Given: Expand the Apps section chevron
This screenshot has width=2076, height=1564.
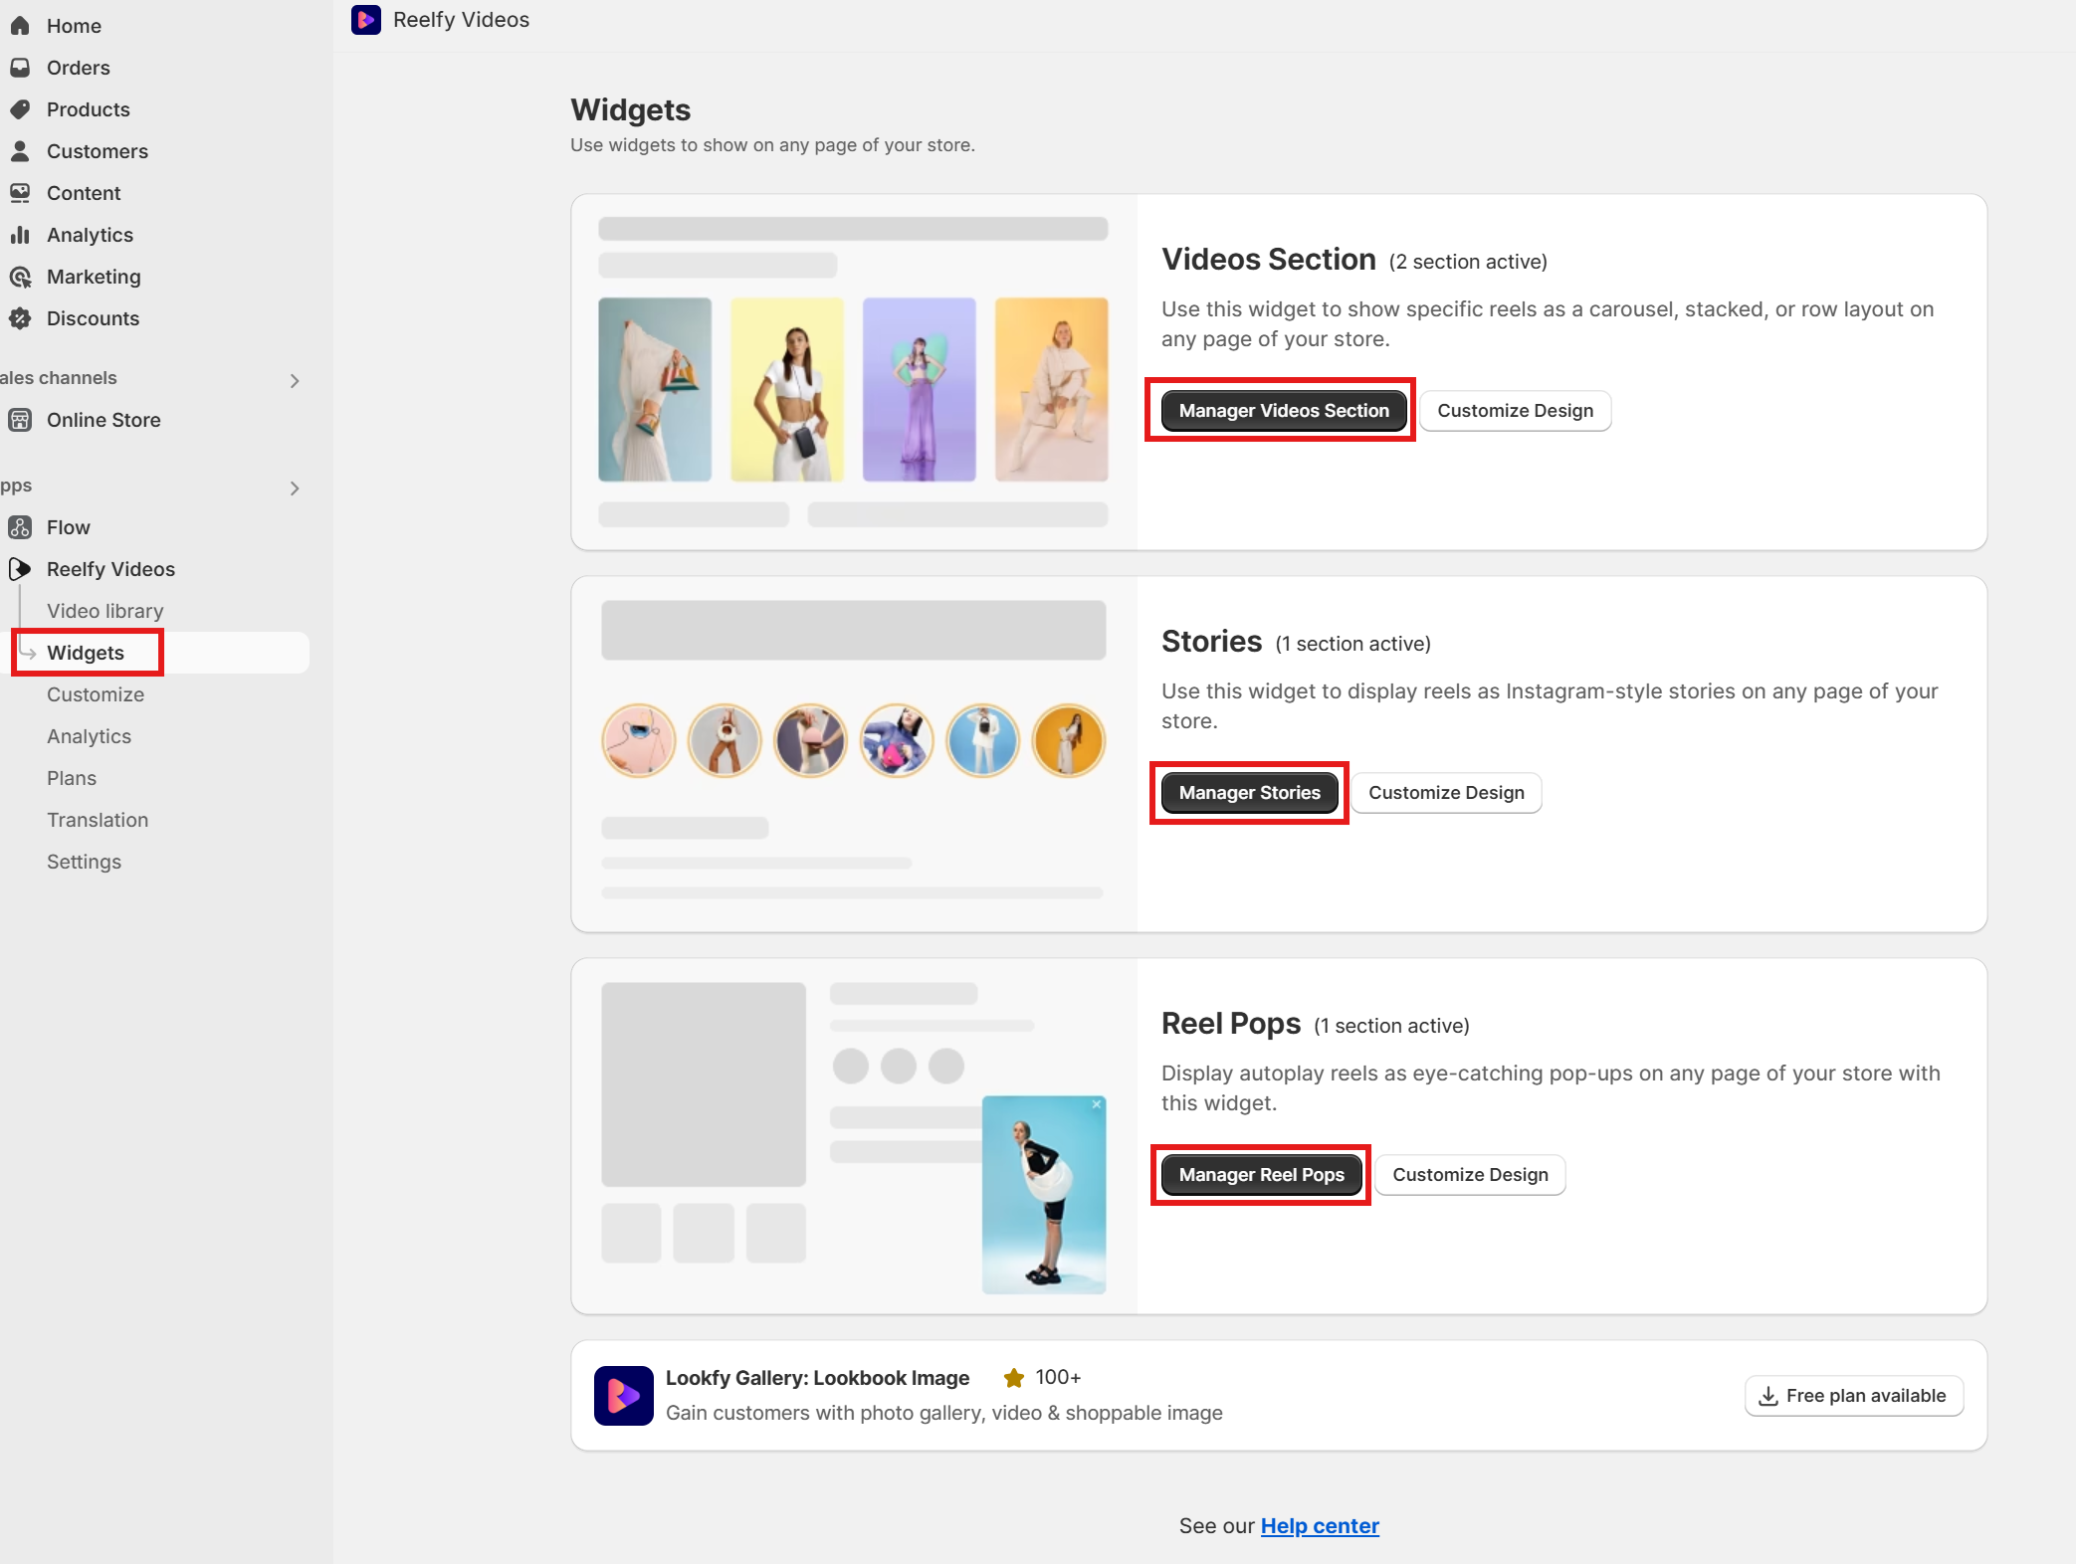Looking at the screenshot, I should (x=295, y=488).
